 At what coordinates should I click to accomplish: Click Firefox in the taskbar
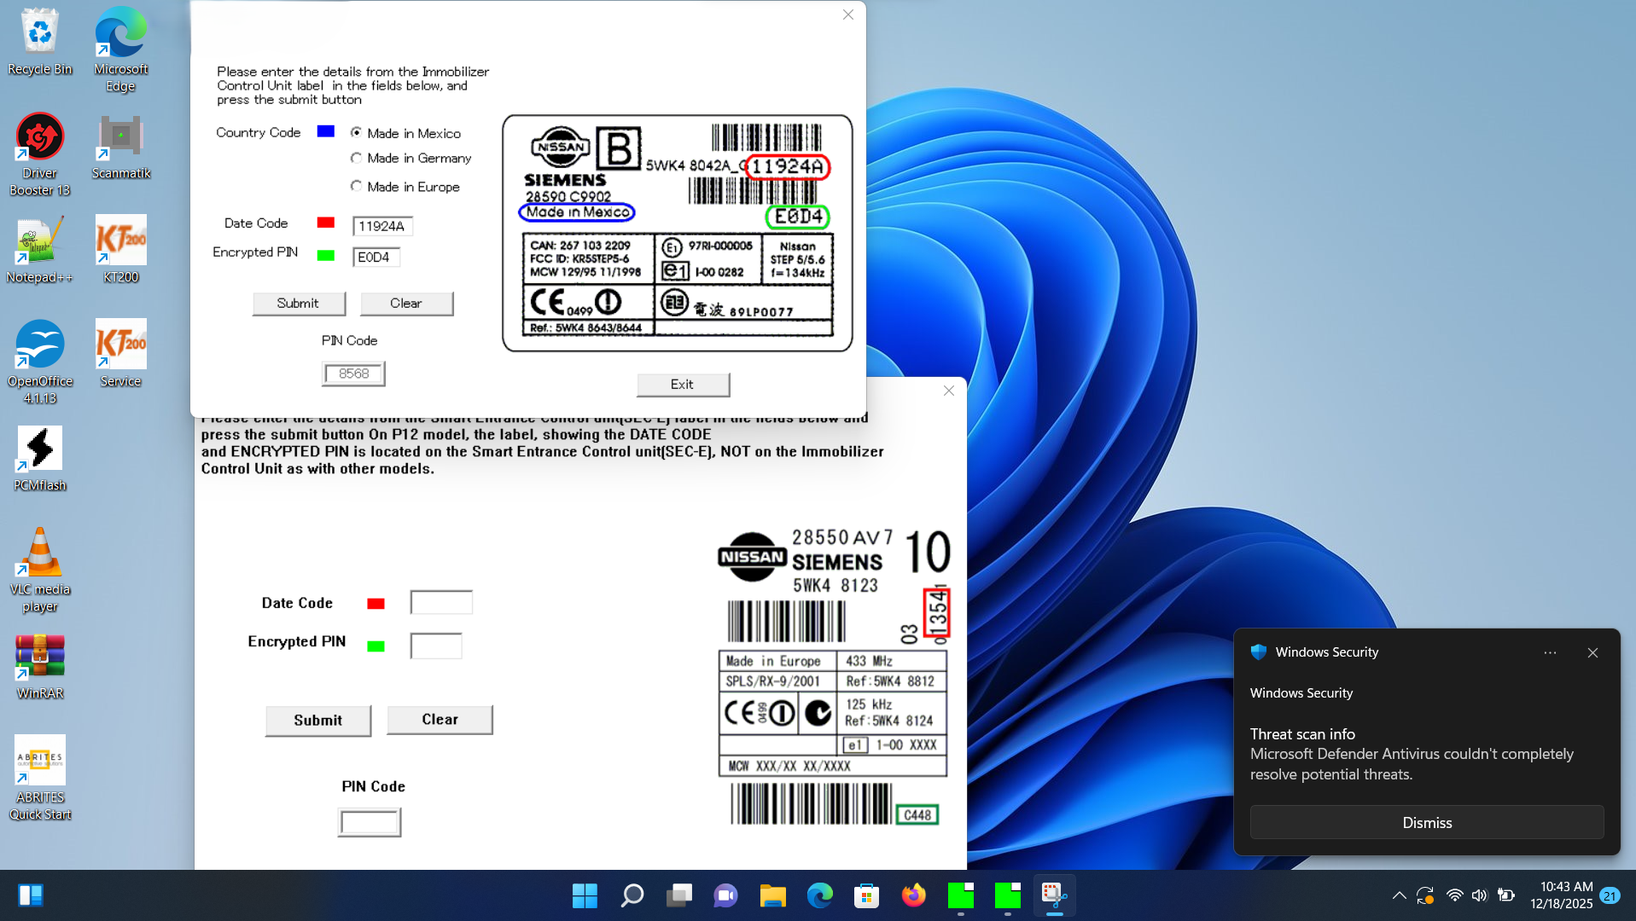913,895
